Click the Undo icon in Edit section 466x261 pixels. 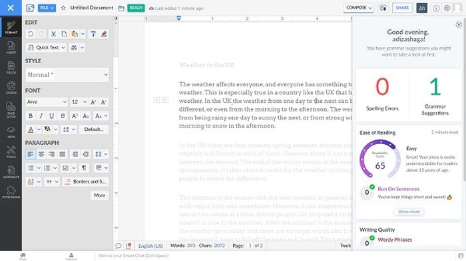coord(31,34)
